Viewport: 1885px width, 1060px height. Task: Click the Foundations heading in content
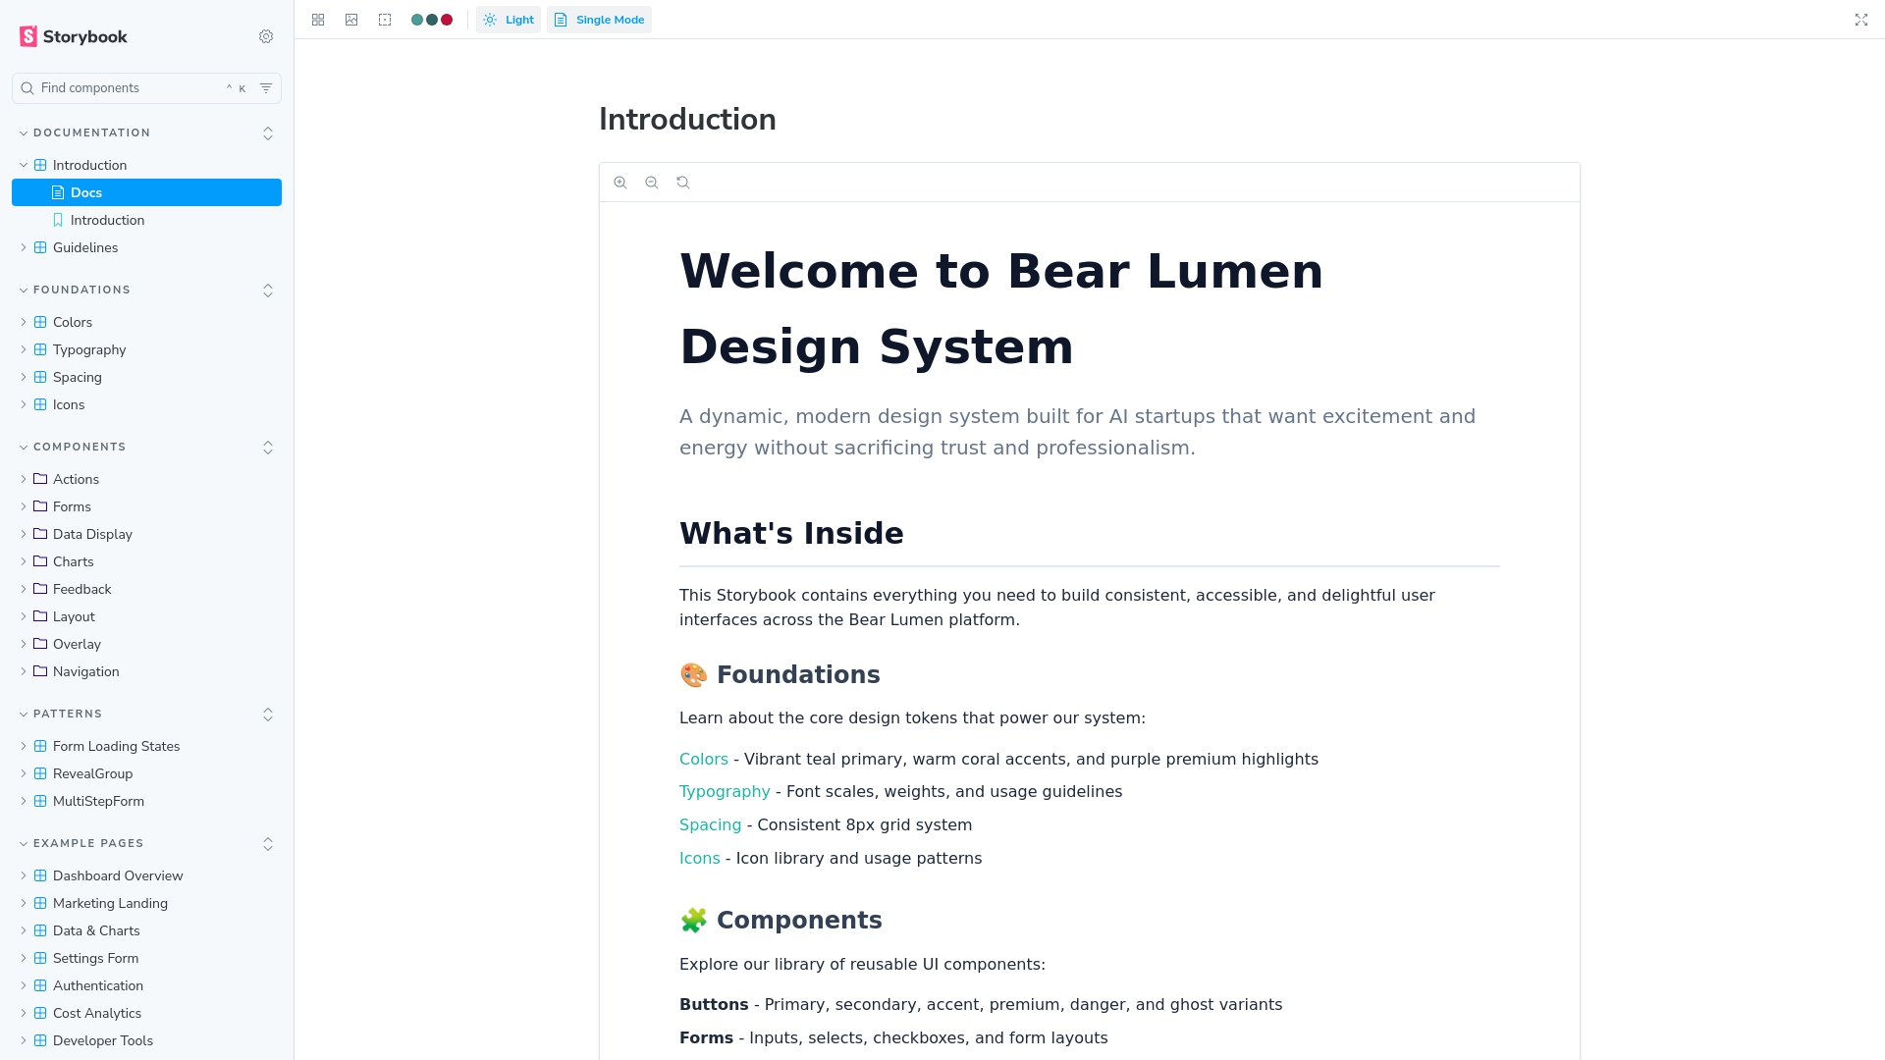780,674
